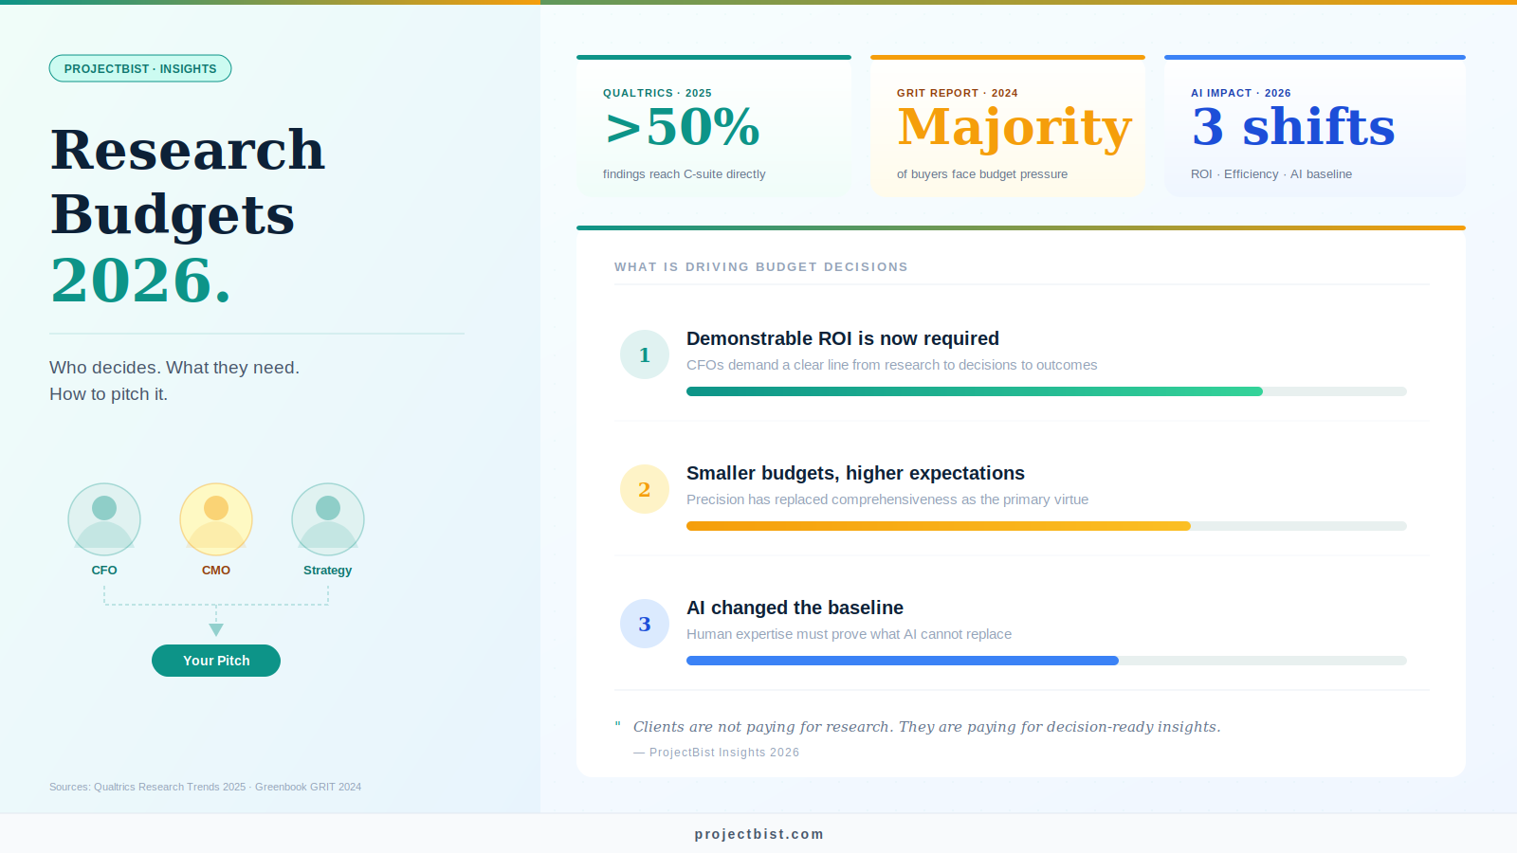Select the GRIT Report Majority stat card
The image size is (1517, 853).
[x=1008, y=126]
